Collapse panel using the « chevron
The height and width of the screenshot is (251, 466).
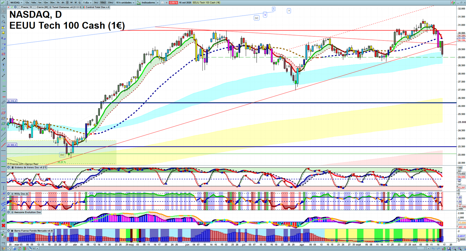pyautogui.click(x=34, y=249)
